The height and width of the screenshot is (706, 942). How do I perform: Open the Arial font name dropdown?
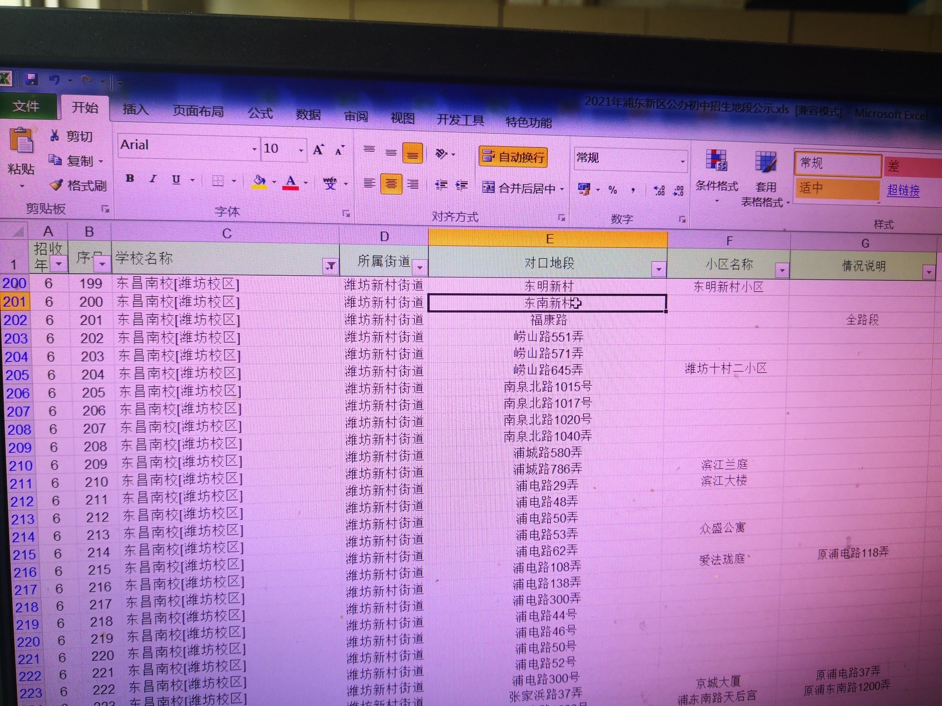click(x=254, y=149)
